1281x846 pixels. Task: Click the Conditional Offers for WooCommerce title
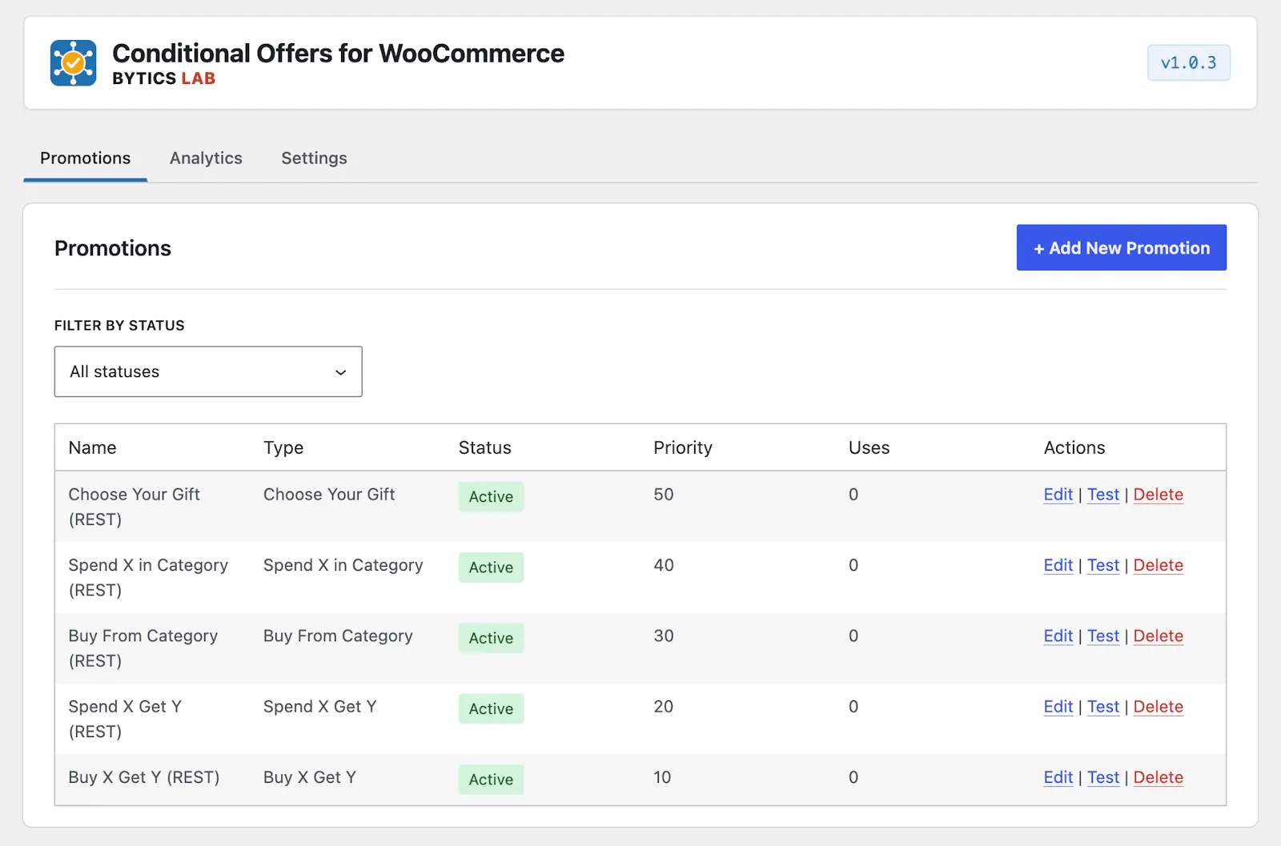pyautogui.click(x=338, y=53)
